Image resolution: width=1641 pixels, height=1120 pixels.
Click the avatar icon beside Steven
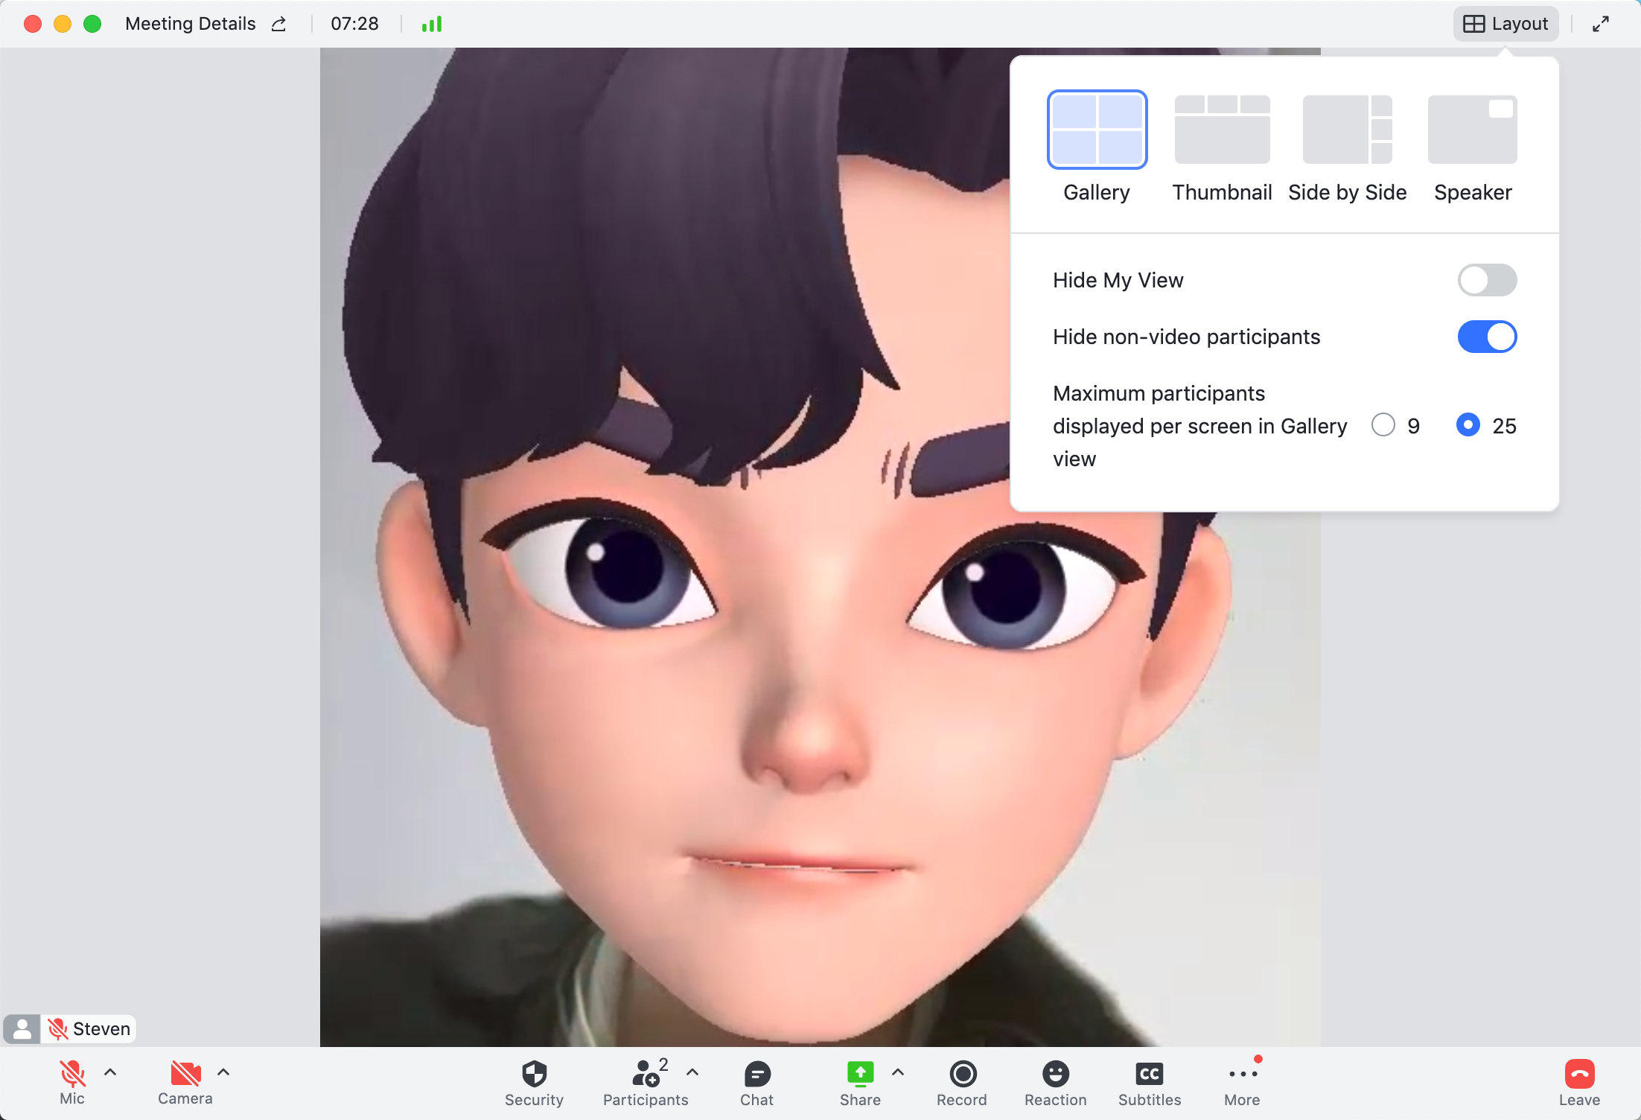(22, 1029)
